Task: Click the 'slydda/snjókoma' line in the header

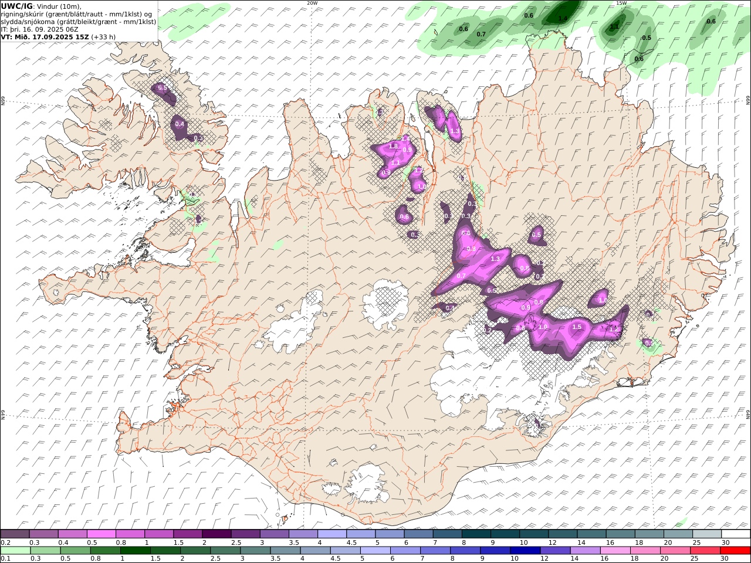Action: point(78,22)
